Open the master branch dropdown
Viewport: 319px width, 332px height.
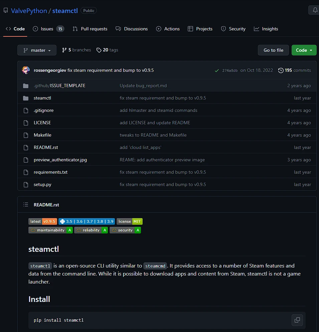[x=37, y=50]
